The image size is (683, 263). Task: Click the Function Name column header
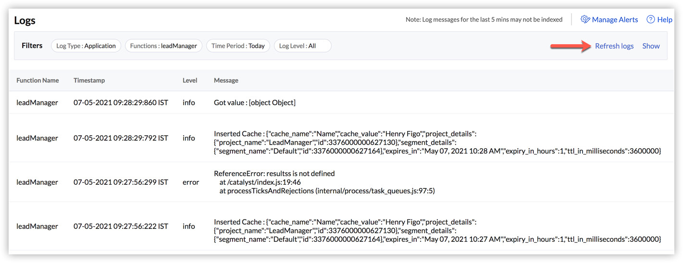37,81
